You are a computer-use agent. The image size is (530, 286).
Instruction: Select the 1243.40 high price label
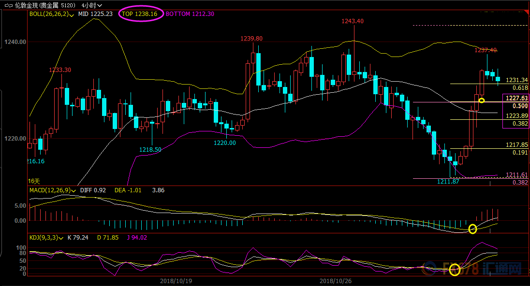tap(353, 21)
